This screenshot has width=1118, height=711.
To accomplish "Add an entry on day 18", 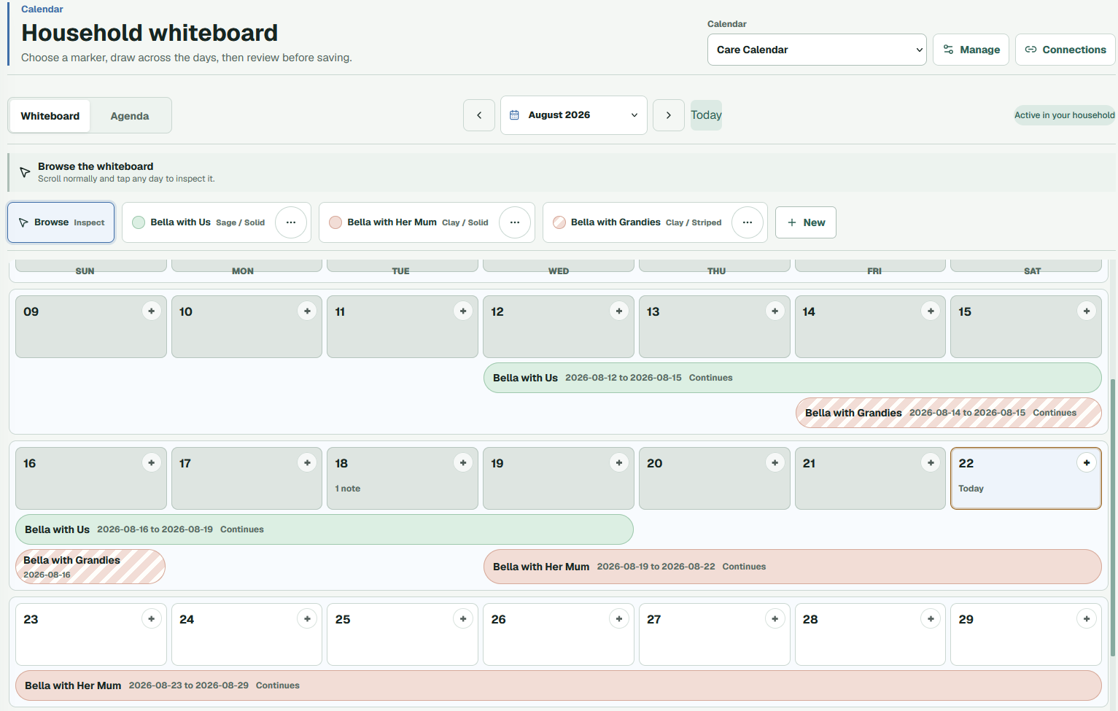I will (463, 463).
